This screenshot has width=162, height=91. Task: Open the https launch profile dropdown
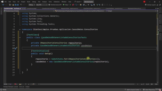tap(69, 5)
